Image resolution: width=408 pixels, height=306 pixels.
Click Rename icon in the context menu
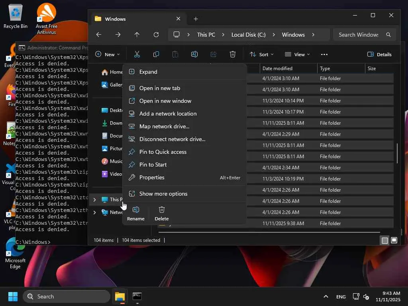tap(136, 213)
